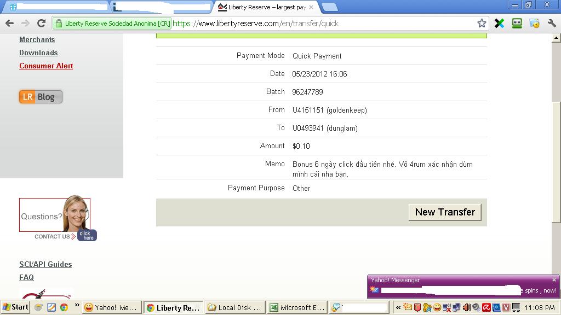
Task: Open the red Consumer Alert link
Action: coord(46,66)
